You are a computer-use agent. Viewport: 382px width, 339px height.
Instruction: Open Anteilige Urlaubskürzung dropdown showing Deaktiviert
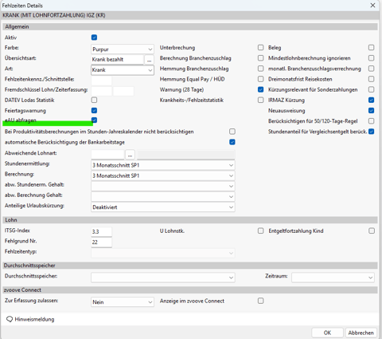pyautogui.click(x=163, y=207)
